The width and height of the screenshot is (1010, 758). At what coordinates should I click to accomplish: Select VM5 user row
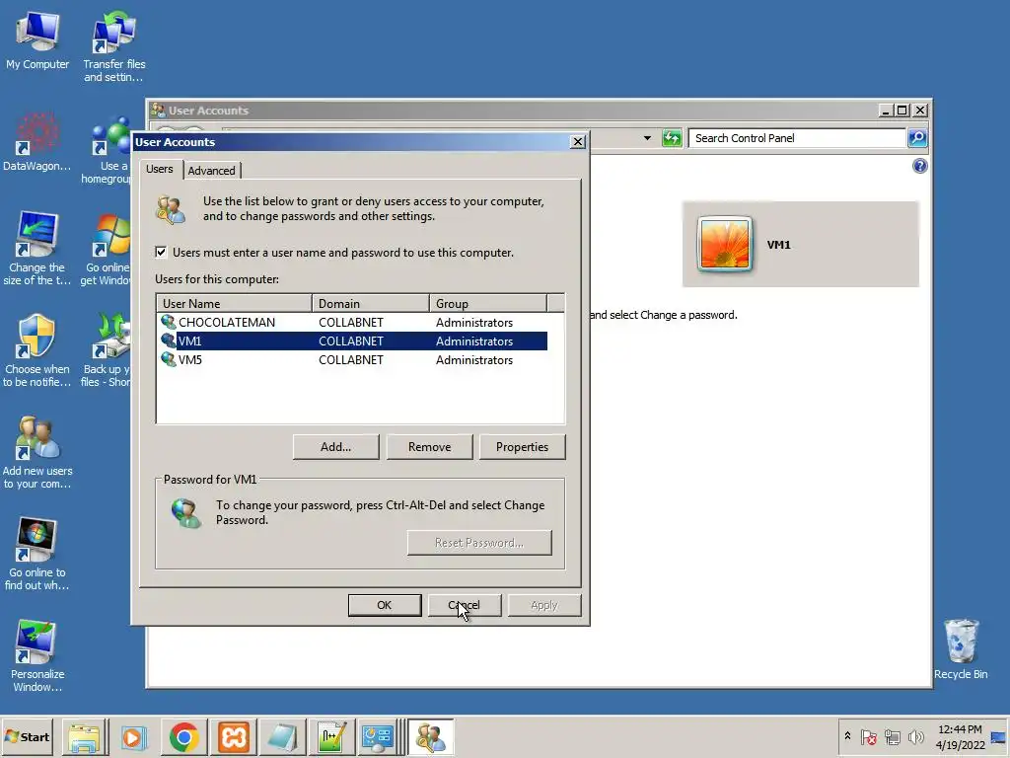click(x=352, y=359)
